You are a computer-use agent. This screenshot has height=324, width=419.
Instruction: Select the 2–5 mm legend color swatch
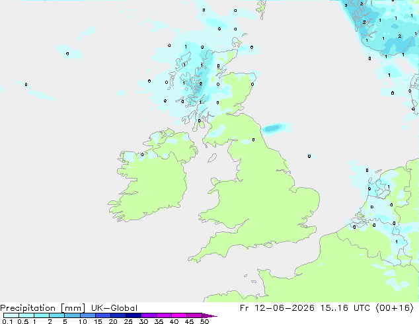57,315
